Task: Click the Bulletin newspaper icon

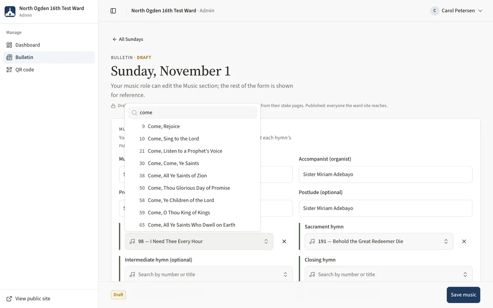Action: [x=9, y=57]
